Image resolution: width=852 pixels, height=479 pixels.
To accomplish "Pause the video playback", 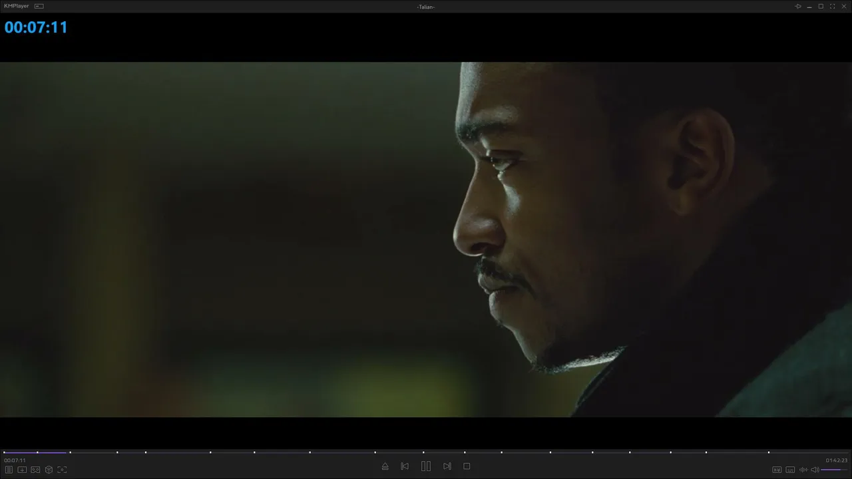I will click(426, 466).
